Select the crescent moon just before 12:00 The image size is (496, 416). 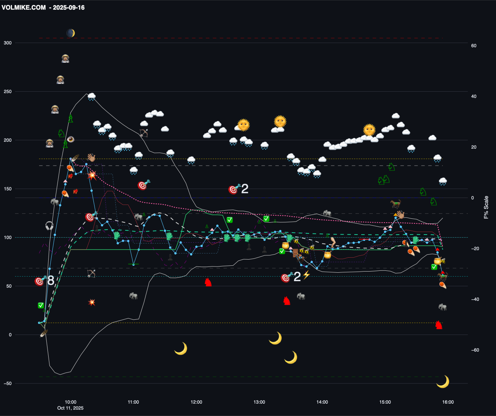[x=181, y=349]
